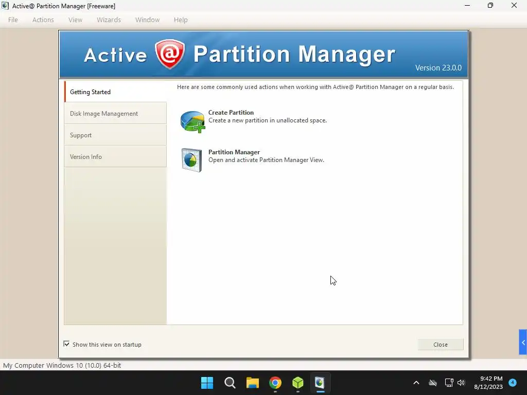Restore down the application window
527x395 pixels.
[490, 6]
